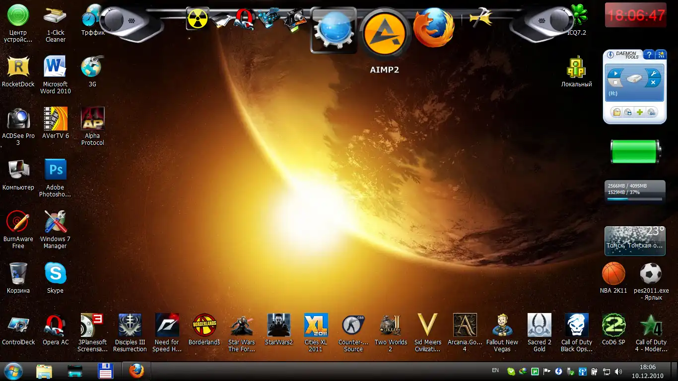Open the Borderlands game shortcut

click(x=204, y=325)
